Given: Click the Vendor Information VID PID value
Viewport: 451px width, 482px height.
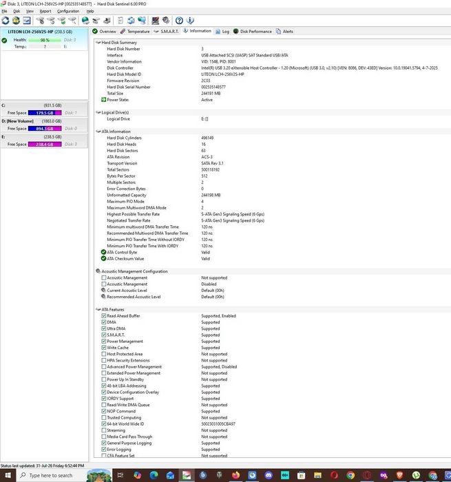Looking at the screenshot, I should tap(218, 61).
